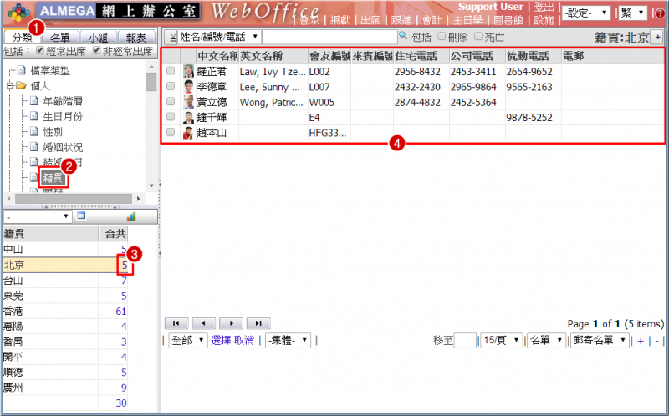The width and height of the screenshot is (669, 416).
Task: Click the 登出 logout link
Action: coord(544,7)
